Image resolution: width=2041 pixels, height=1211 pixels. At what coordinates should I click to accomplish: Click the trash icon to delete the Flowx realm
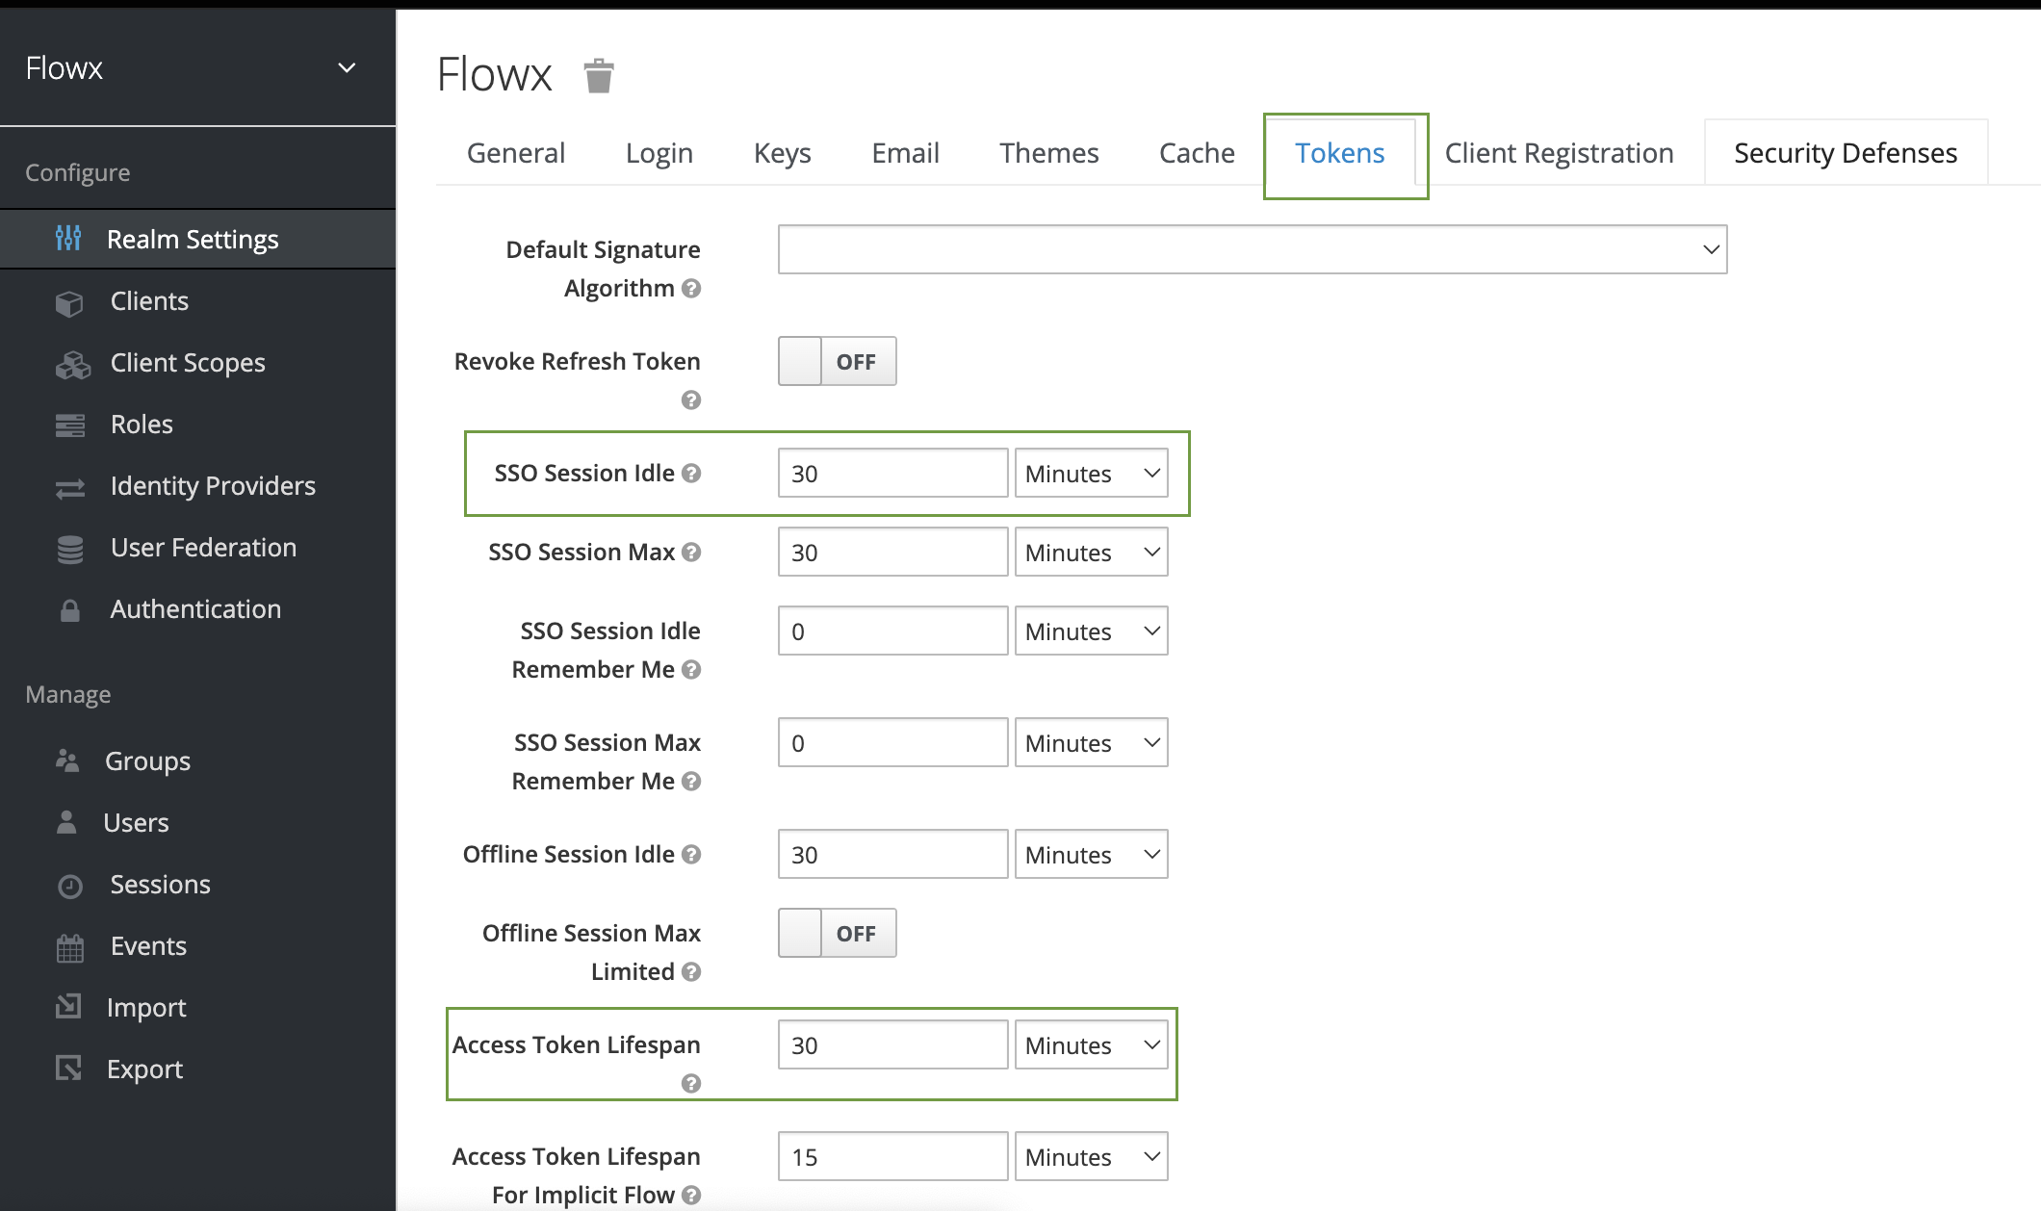(x=598, y=75)
